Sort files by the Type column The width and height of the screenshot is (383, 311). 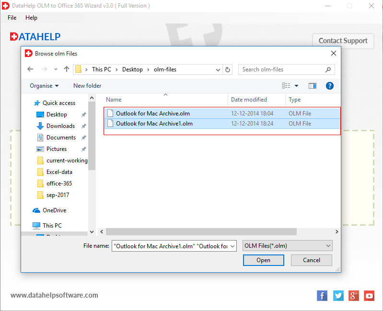tap(294, 100)
